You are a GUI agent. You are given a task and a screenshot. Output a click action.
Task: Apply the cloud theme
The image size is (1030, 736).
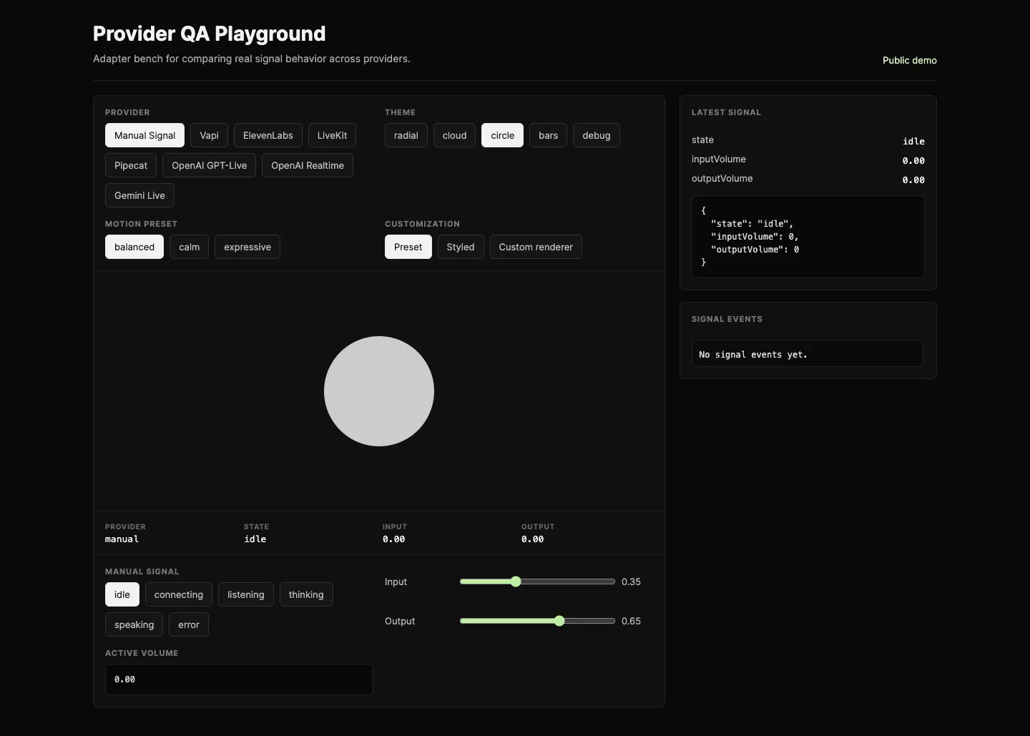(x=454, y=135)
